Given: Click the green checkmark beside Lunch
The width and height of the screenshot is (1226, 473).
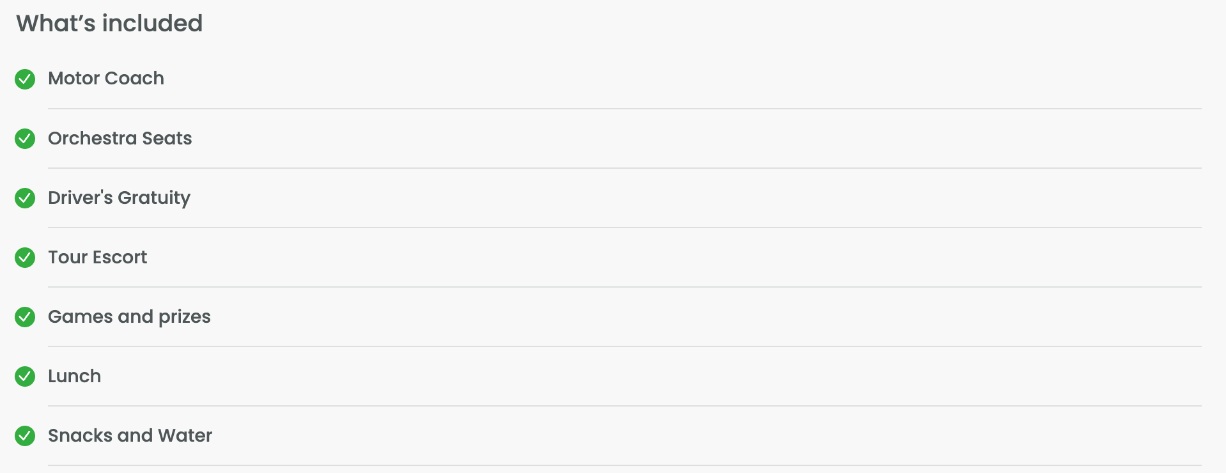Looking at the screenshot, I should point(25,376).
